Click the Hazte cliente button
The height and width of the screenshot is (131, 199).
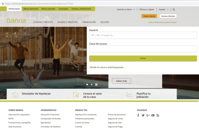149,16
